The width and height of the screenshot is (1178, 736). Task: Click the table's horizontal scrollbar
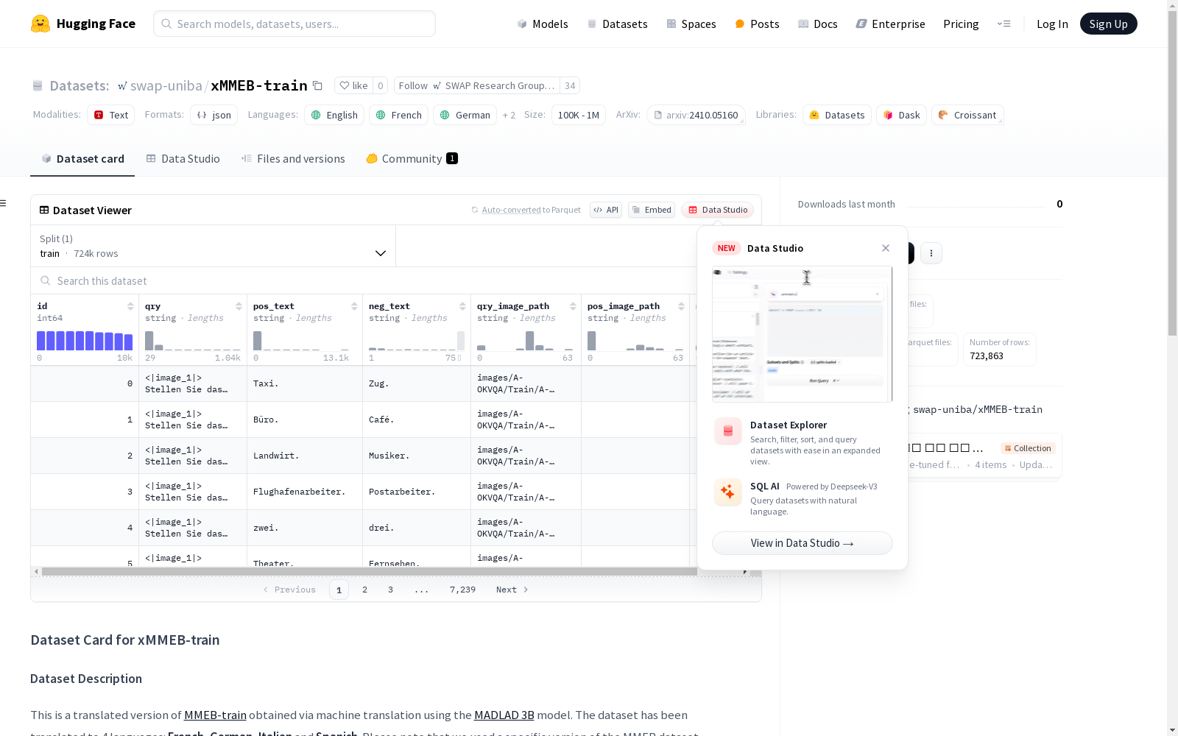click(x=370, y=571)
